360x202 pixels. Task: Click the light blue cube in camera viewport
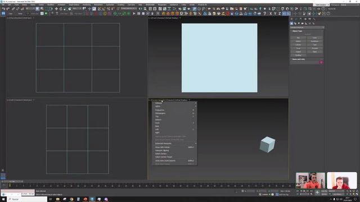tap(267, 145)
